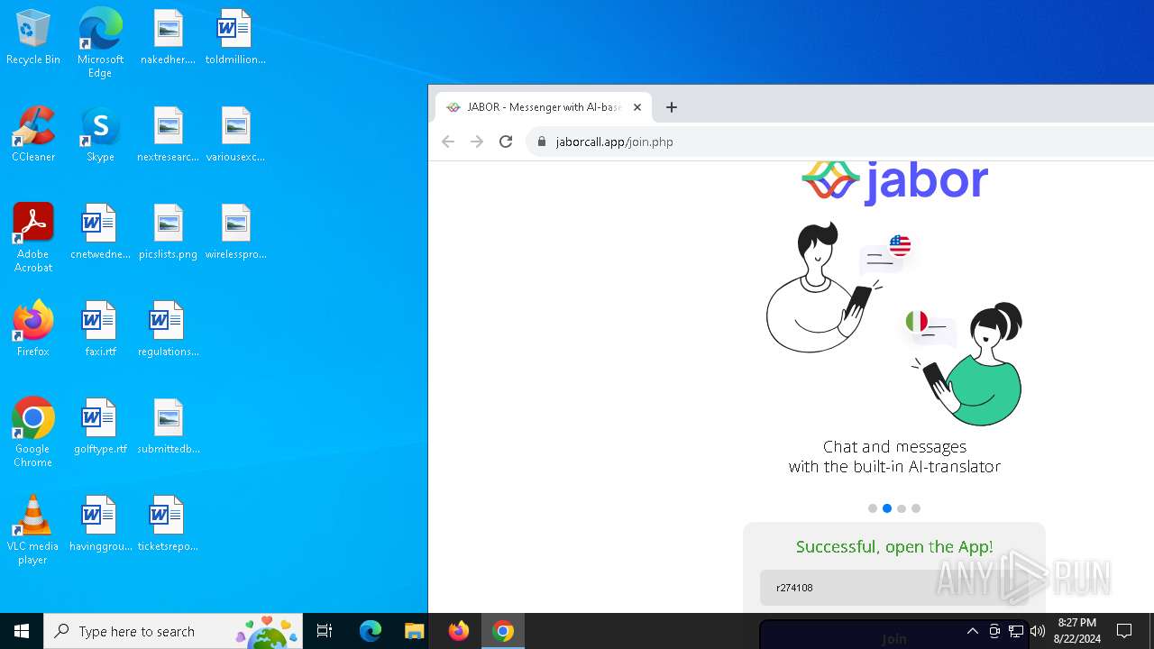
Task: Launch CCleaner from the desktop
Action: point(33,134)
